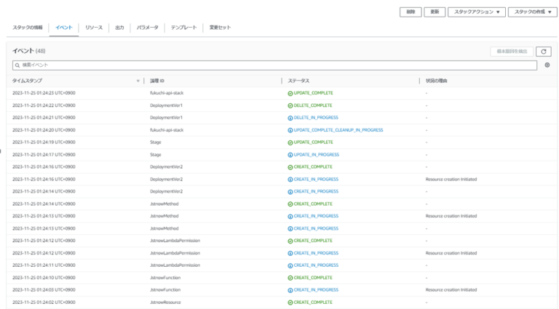This screenshot has height=309, width=559.
Task: Click JstnowFunction in the 01:24:03 row
Action: pyautogui.click(x=165, y=289)
